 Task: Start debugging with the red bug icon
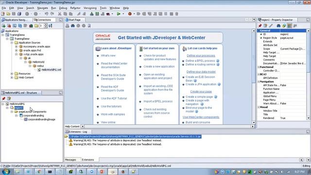[130, 14]
